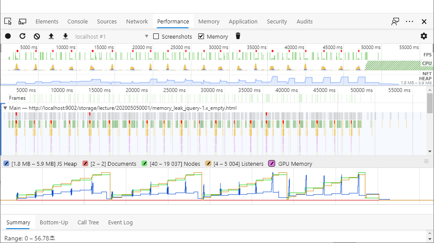This screenshot has width=434, height=243.
Task: Toggle the Nodes counter checkbox
Action: click(144, 164)
